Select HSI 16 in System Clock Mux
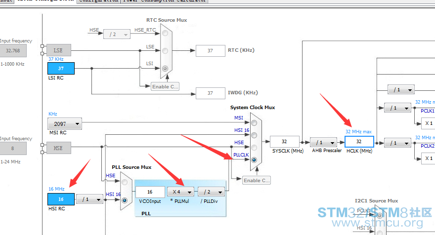 pyautogui.click(x=254, y=135)
